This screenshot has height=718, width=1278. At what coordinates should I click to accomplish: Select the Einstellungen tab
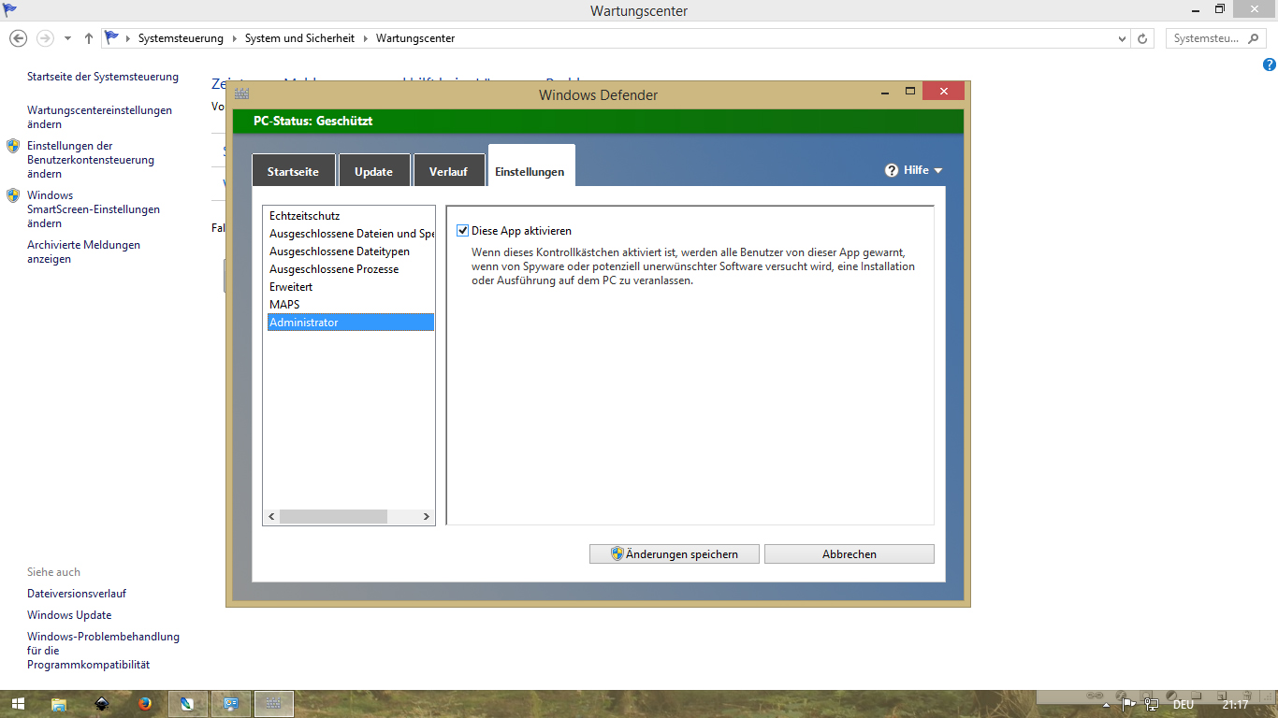tap(530, 167)
